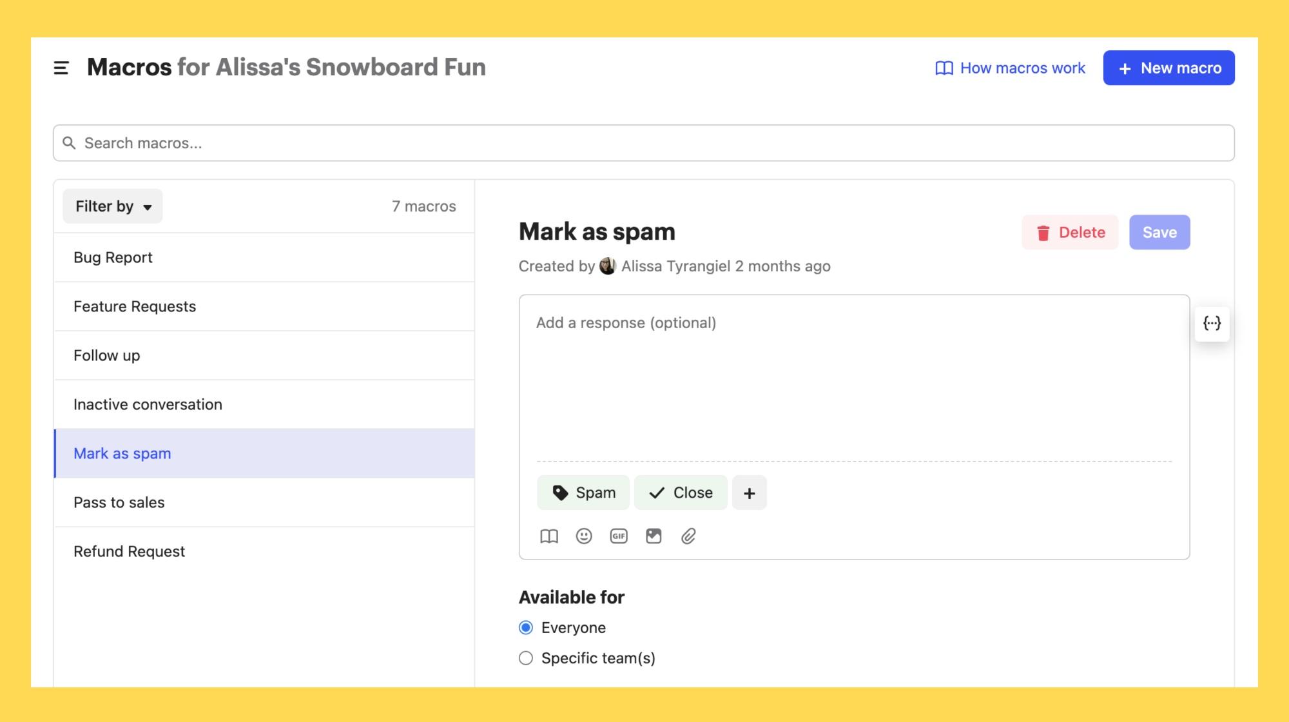Switch to the Pass to sales macro
The width and height of the screenshot is (1289, 722).
coord(119,502)
